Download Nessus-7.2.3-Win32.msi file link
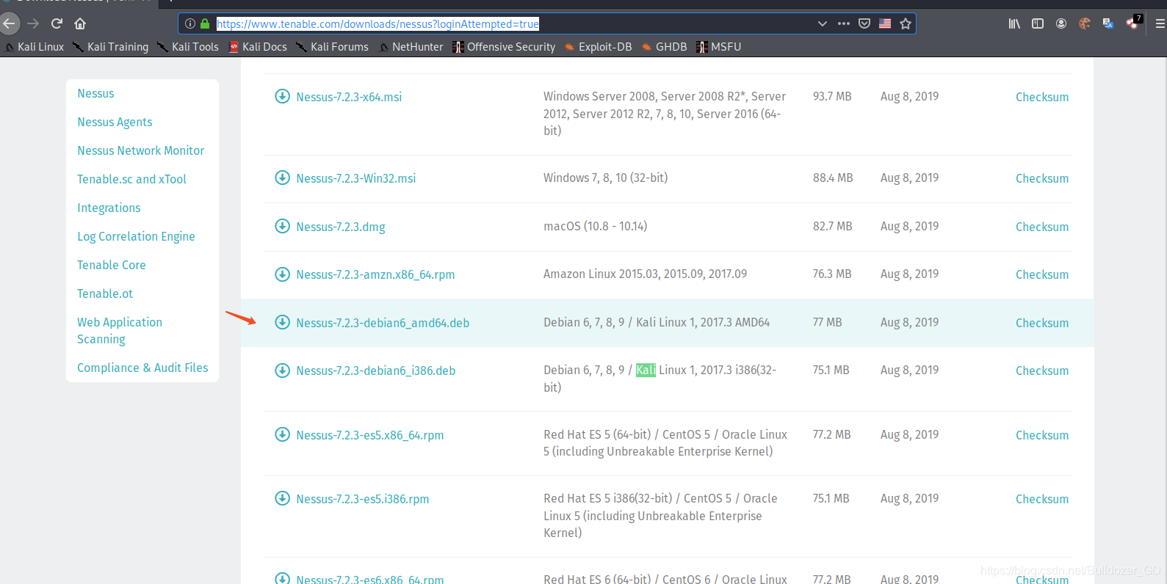The width and height of the screenshot is (1167, 584). click(x=355, y=178)
